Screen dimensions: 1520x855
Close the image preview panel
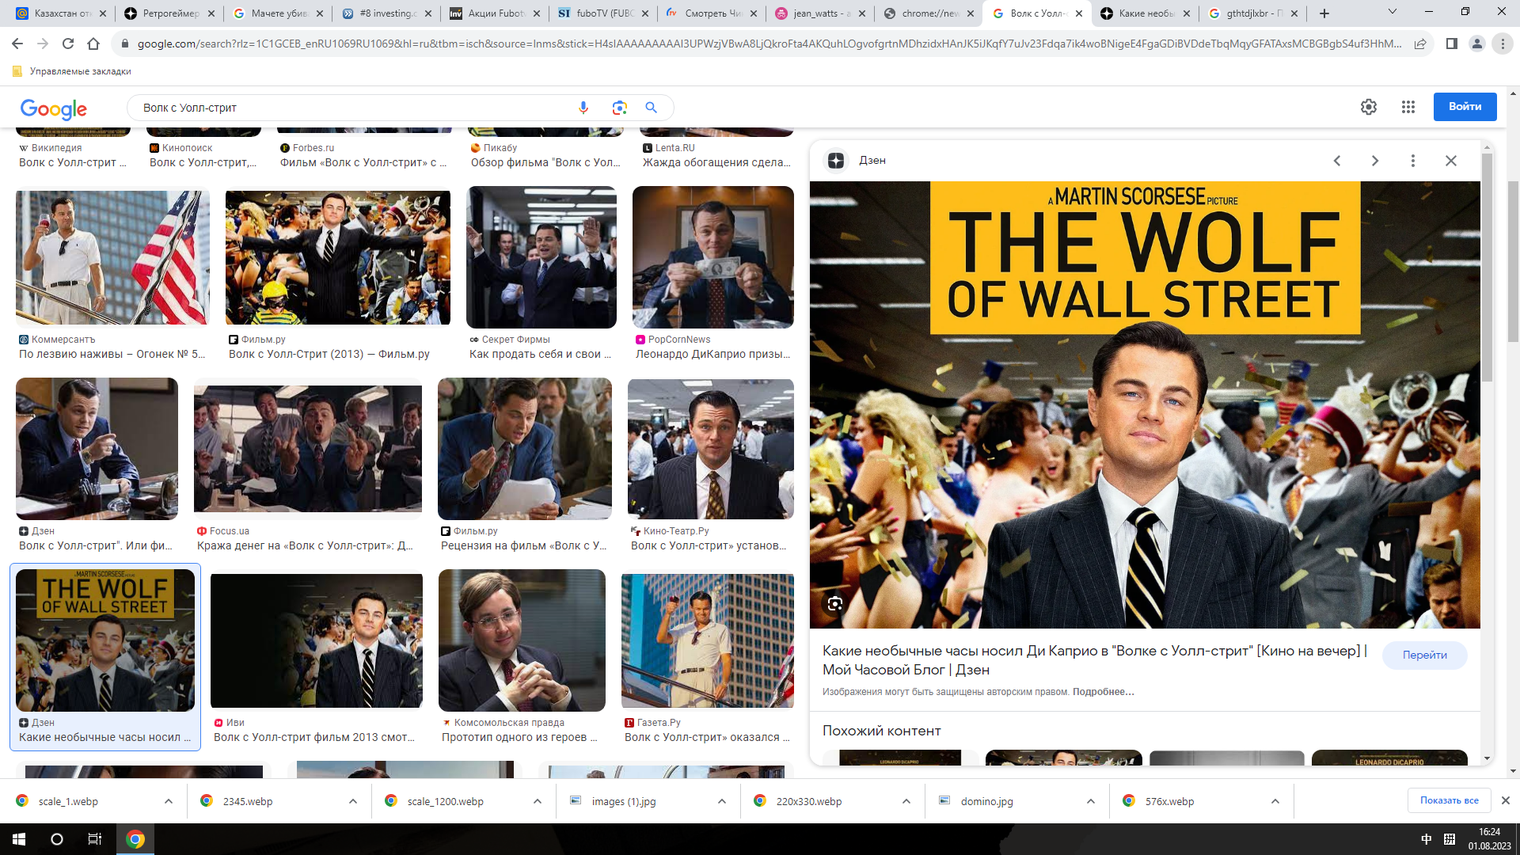click(x=1451, y=161)
